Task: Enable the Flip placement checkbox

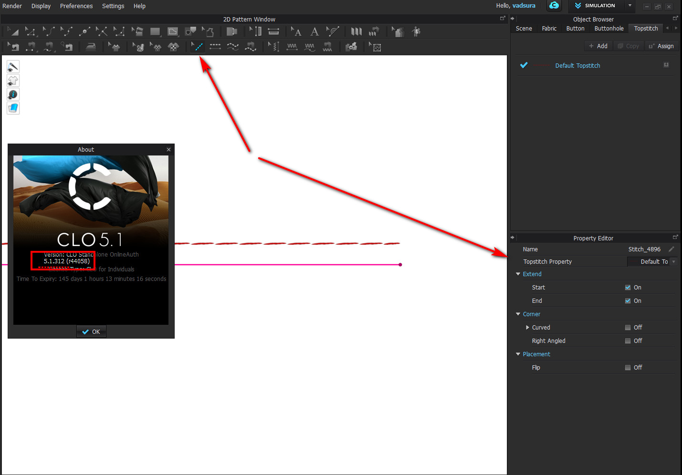Action: click(628, 368)
